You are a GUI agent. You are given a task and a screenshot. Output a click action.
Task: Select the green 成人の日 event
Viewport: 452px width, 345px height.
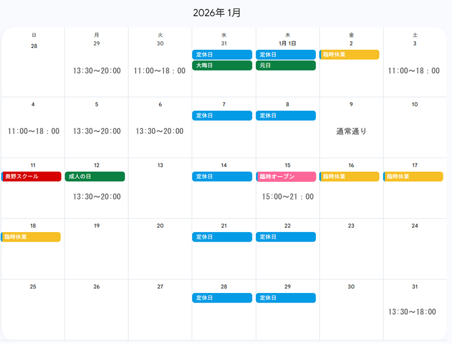pyautogui.click(x=95, y=177)
